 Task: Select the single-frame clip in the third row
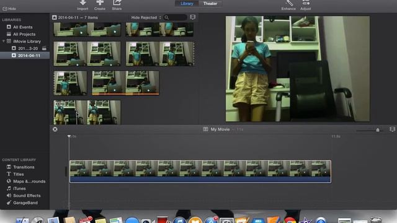click(70, 83)
